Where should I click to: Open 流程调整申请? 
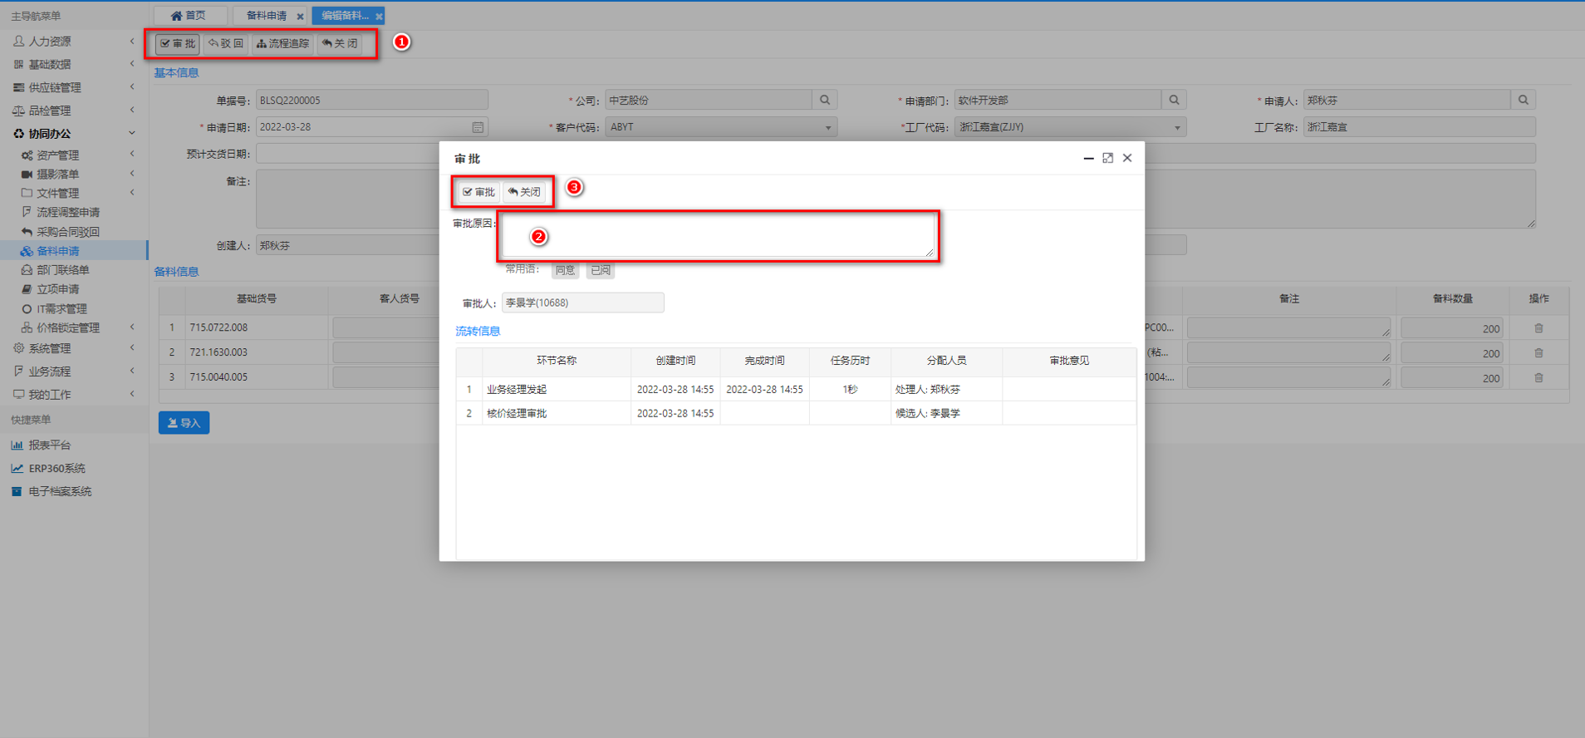coord(74,213)
